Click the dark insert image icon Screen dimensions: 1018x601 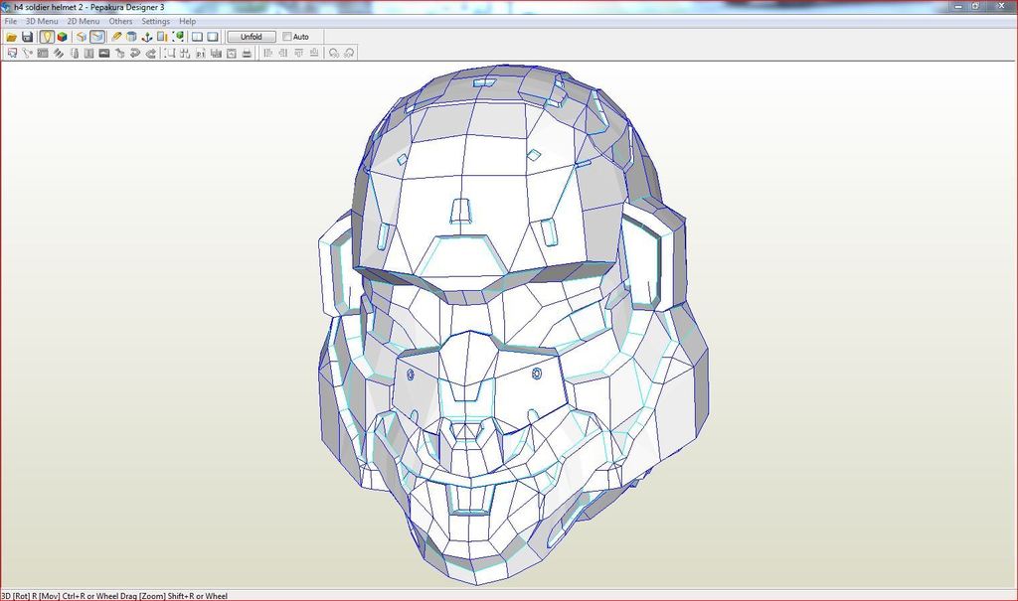coord(103,54)
